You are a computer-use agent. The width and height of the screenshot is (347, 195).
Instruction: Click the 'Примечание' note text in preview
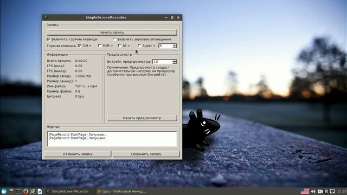tap(141, 71)
